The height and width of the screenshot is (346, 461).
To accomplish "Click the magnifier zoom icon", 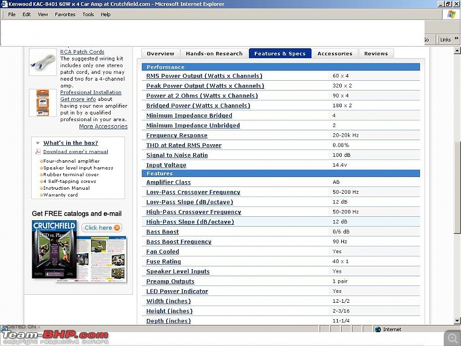I will pos(452,337).
